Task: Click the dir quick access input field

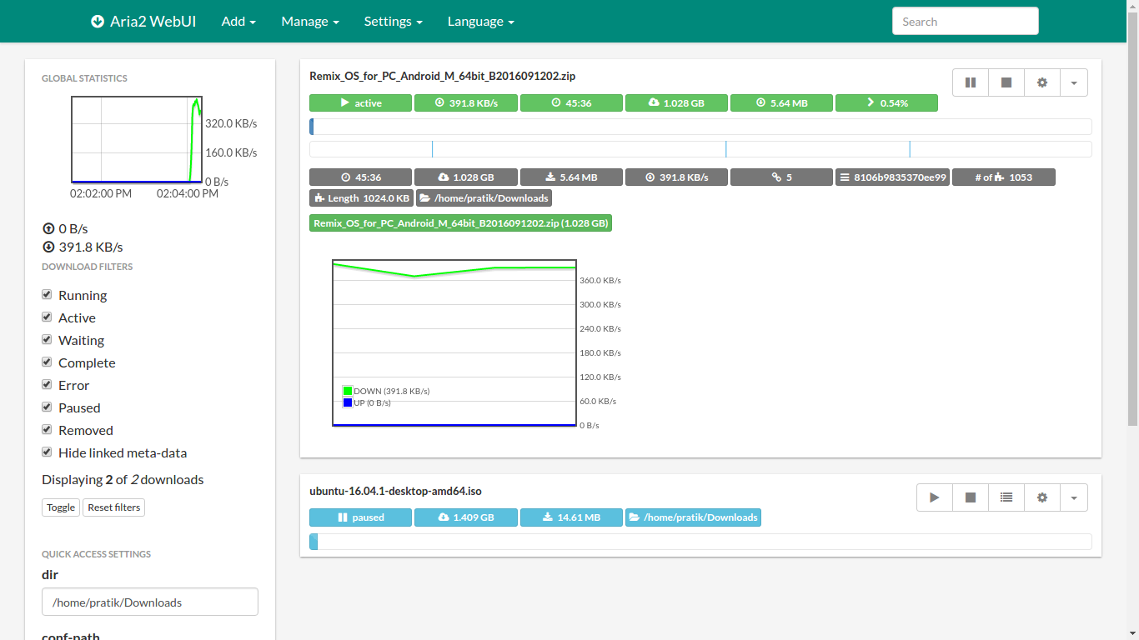Action: 150,602
